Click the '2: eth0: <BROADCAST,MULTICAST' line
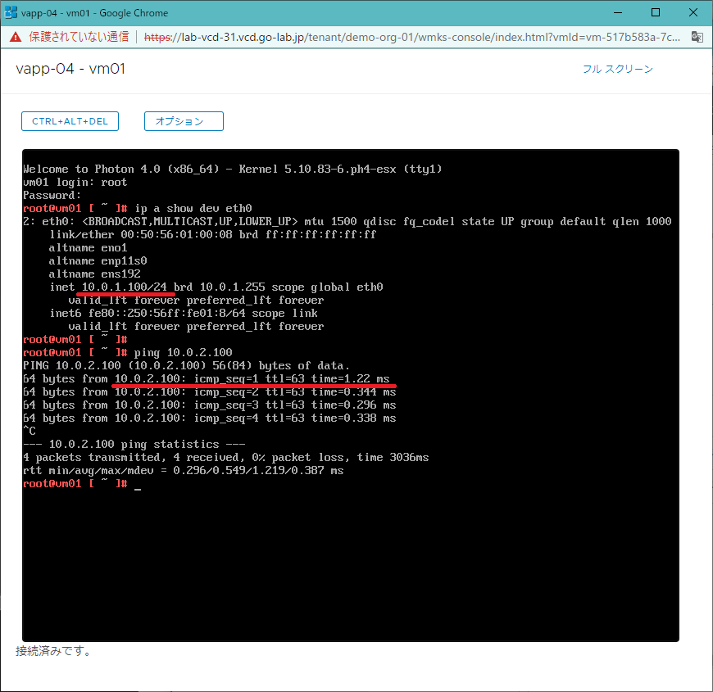Viewport: 713px width, 692px height. 347,222
